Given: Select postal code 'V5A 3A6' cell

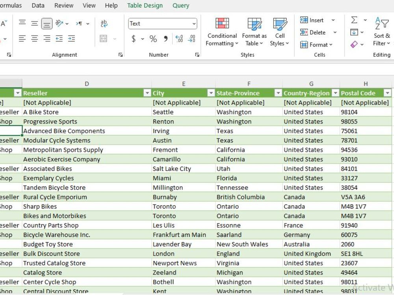Looking at the screenshot, I should (366, 197).
